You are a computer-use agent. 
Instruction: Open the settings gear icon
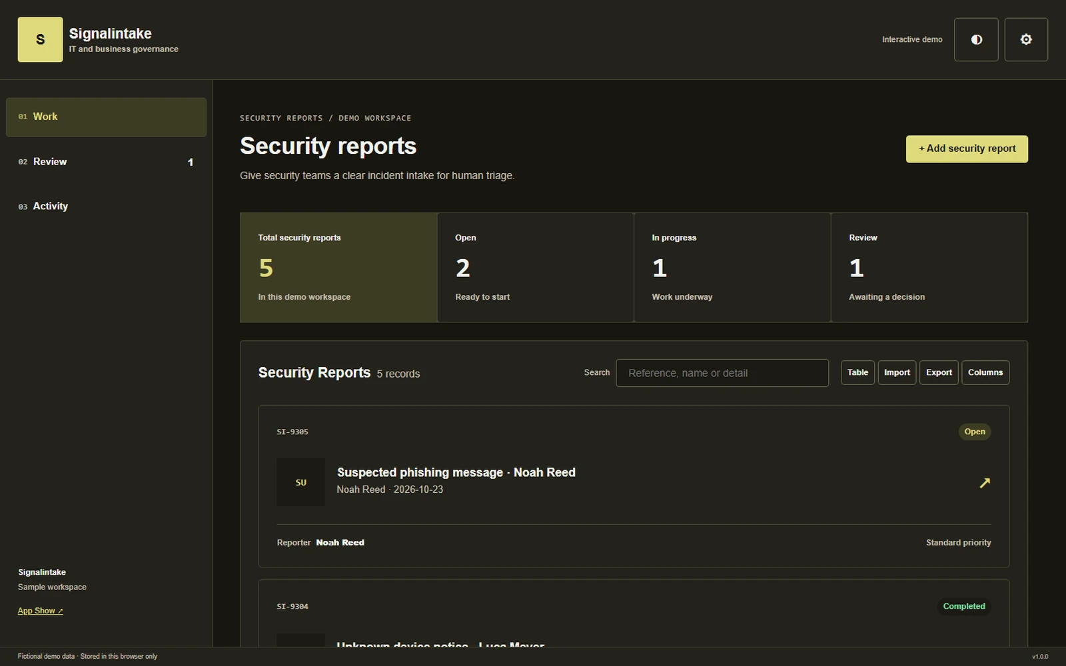coord(1026,39)
